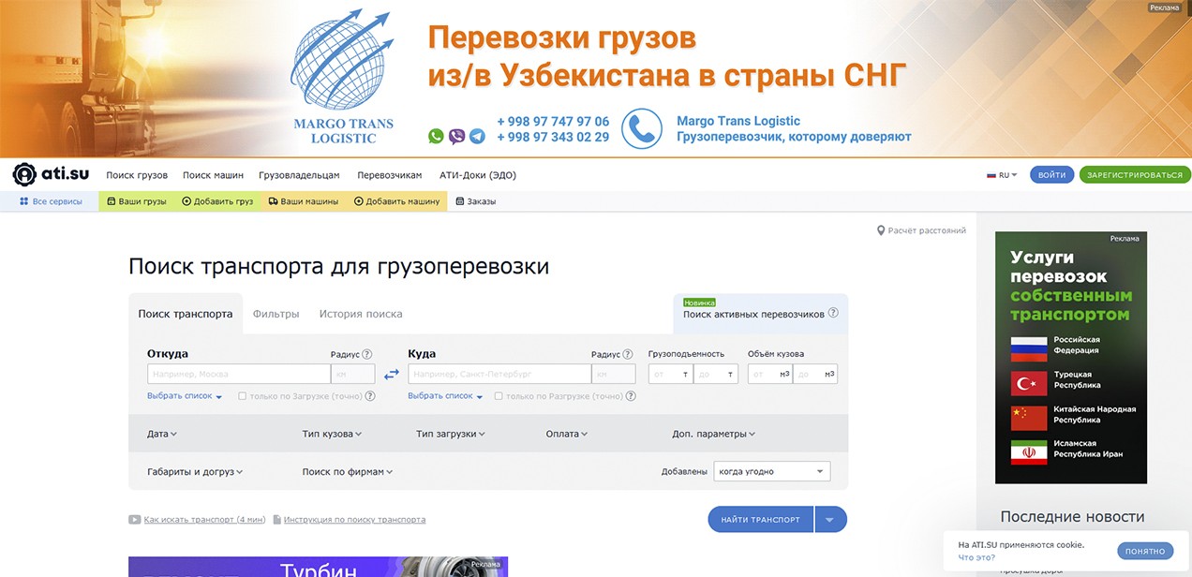The height and width of the screenshot is (577, 1192).
Task: Enable только по Разгрузке (точно) checkbox
Action: [x=499, y=396]
